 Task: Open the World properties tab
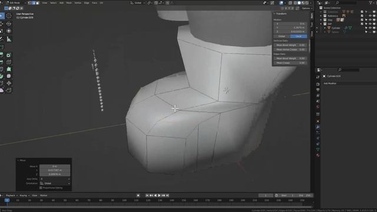pyautogui.click(x=318, y=107)
